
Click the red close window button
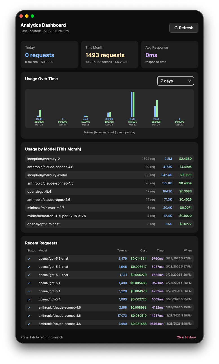click(21, 16)
